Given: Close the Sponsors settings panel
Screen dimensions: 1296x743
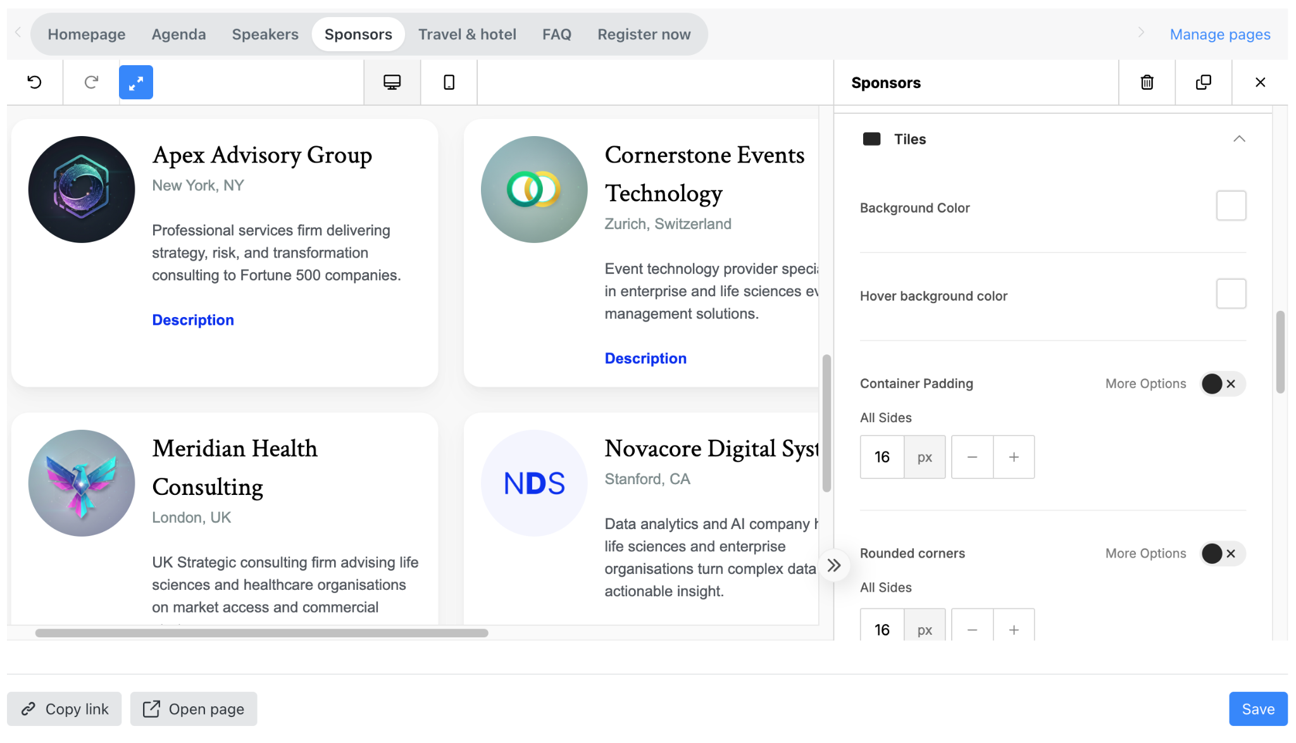Looking at the screenshot, I should [1260, 82].
